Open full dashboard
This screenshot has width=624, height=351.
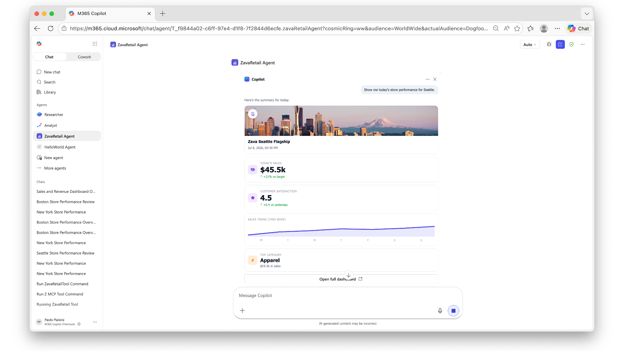click(341, 279)
